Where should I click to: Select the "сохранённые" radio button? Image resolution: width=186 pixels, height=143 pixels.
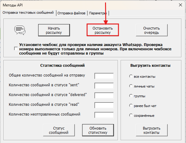131,115
